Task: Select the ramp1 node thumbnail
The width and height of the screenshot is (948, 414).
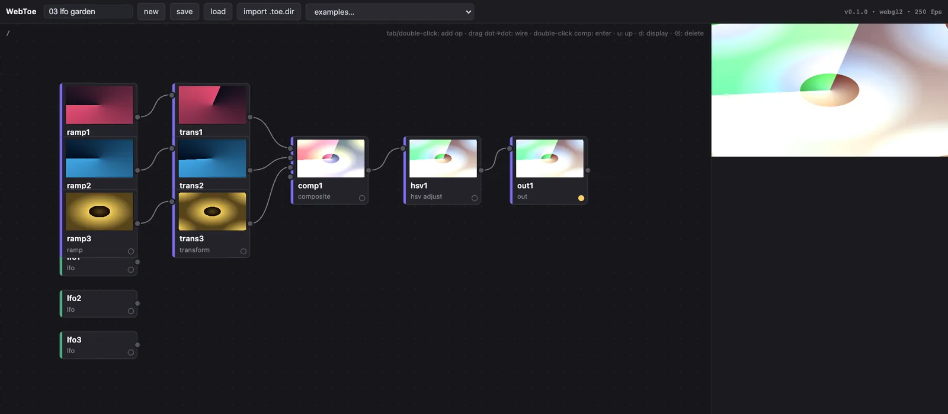Action: (x=100, y=105)
